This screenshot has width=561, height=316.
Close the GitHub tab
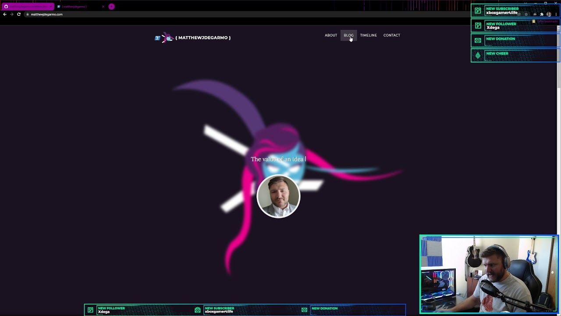tap(51, 7)
